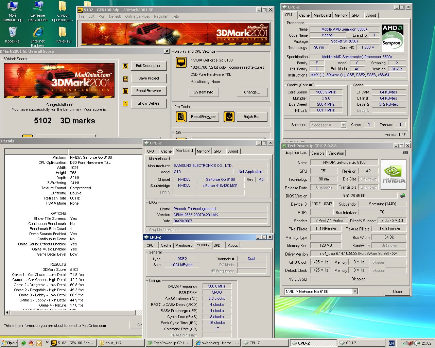This screenshot has height=348, width=435.
Task: Click the GPU-Z Name field NVIDIA GeForce Go 6100
Action: (344, 162)
